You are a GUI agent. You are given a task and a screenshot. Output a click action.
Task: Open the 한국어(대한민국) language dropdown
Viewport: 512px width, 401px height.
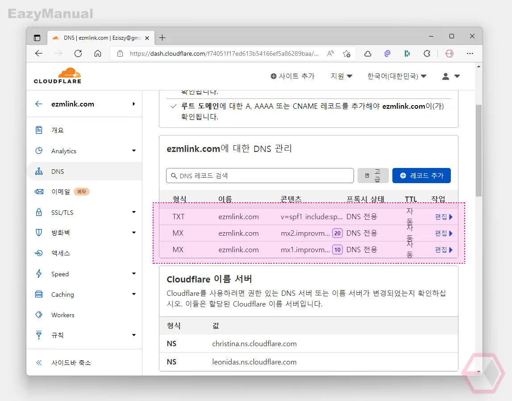pyautogui.click(x=397, y=76)
